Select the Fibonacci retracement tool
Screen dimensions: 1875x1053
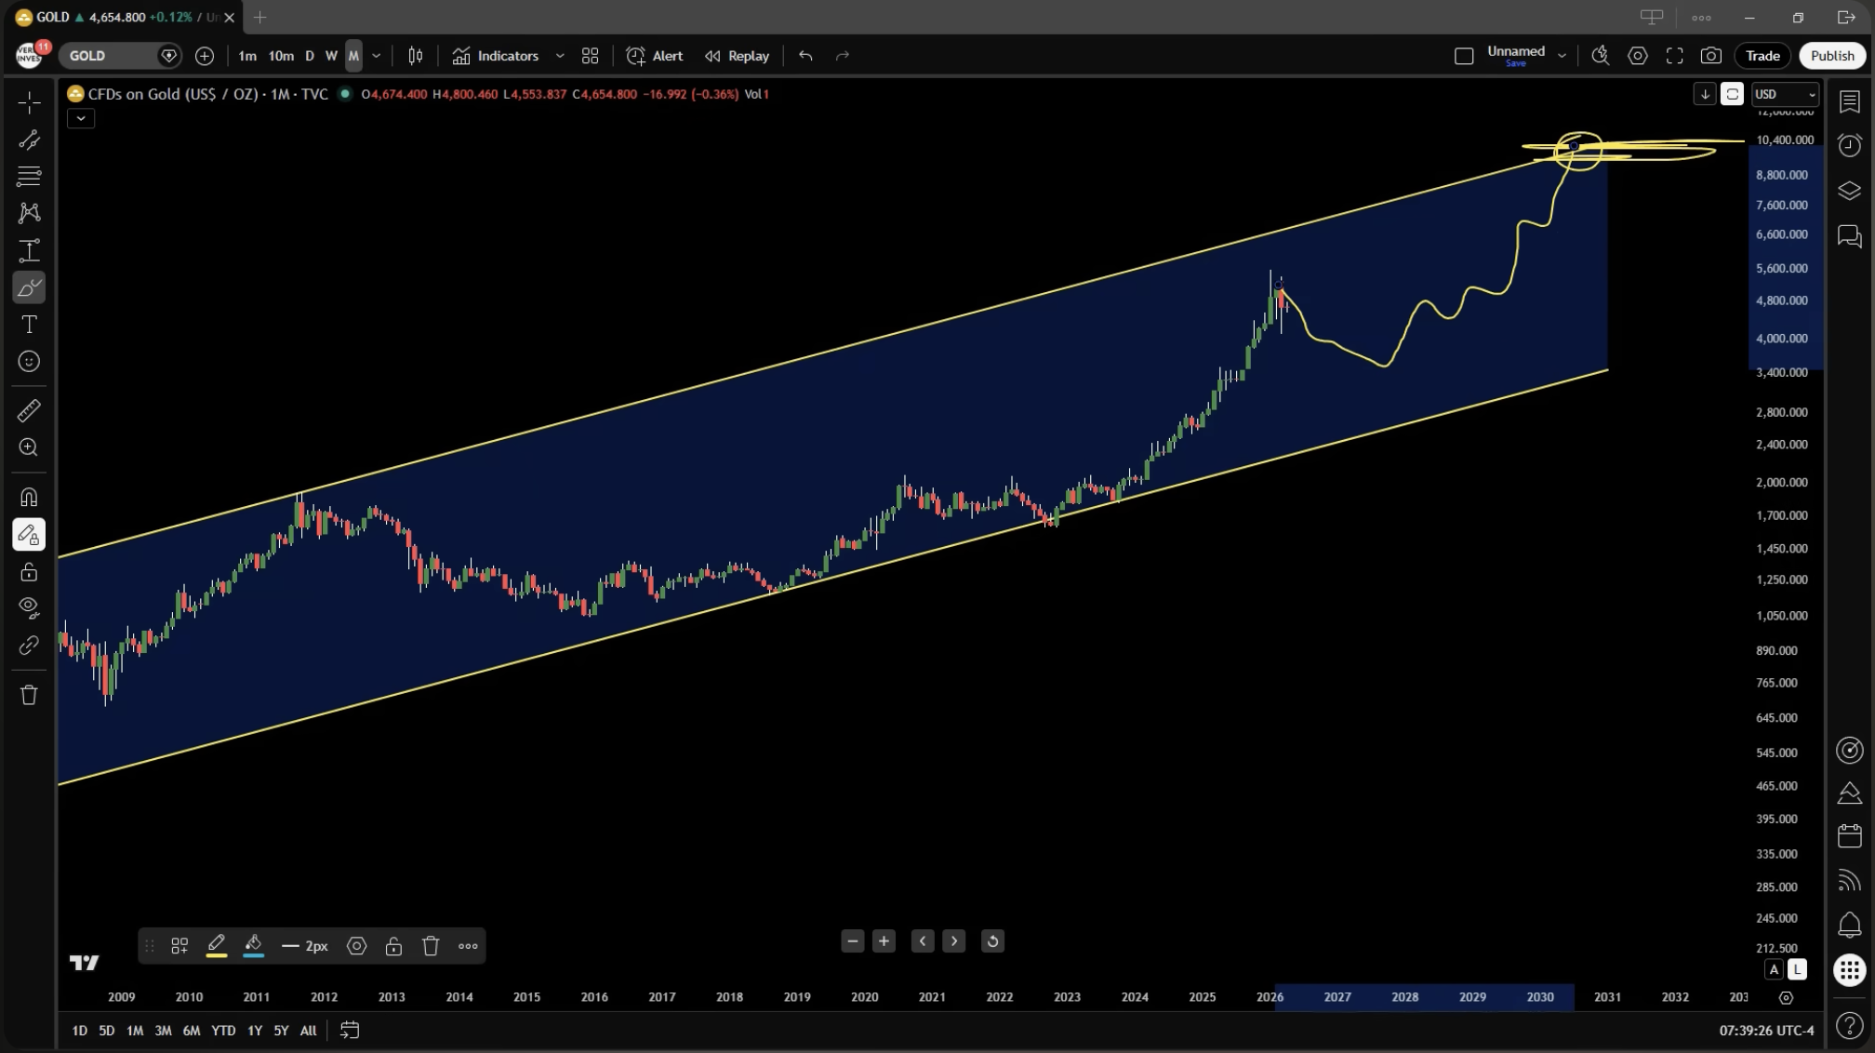click(29, 177)
